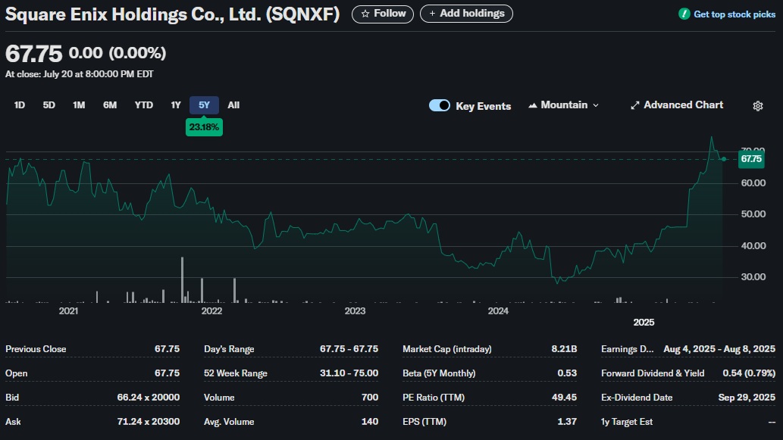Click the 2022 label on the chart axis

coord(211,311)
